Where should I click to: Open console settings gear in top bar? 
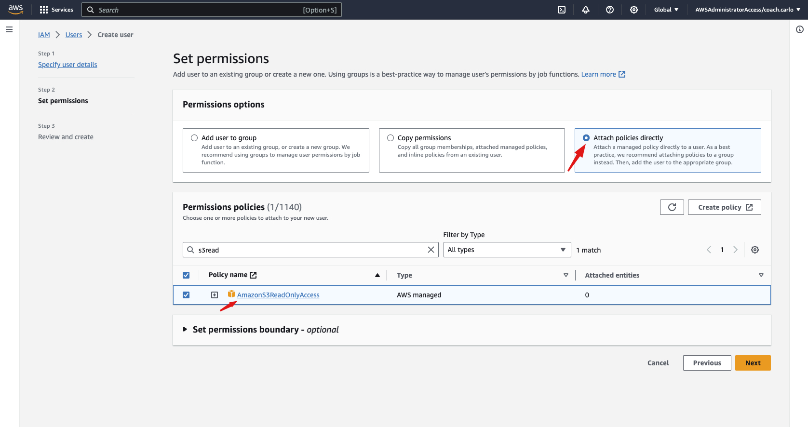634,10
